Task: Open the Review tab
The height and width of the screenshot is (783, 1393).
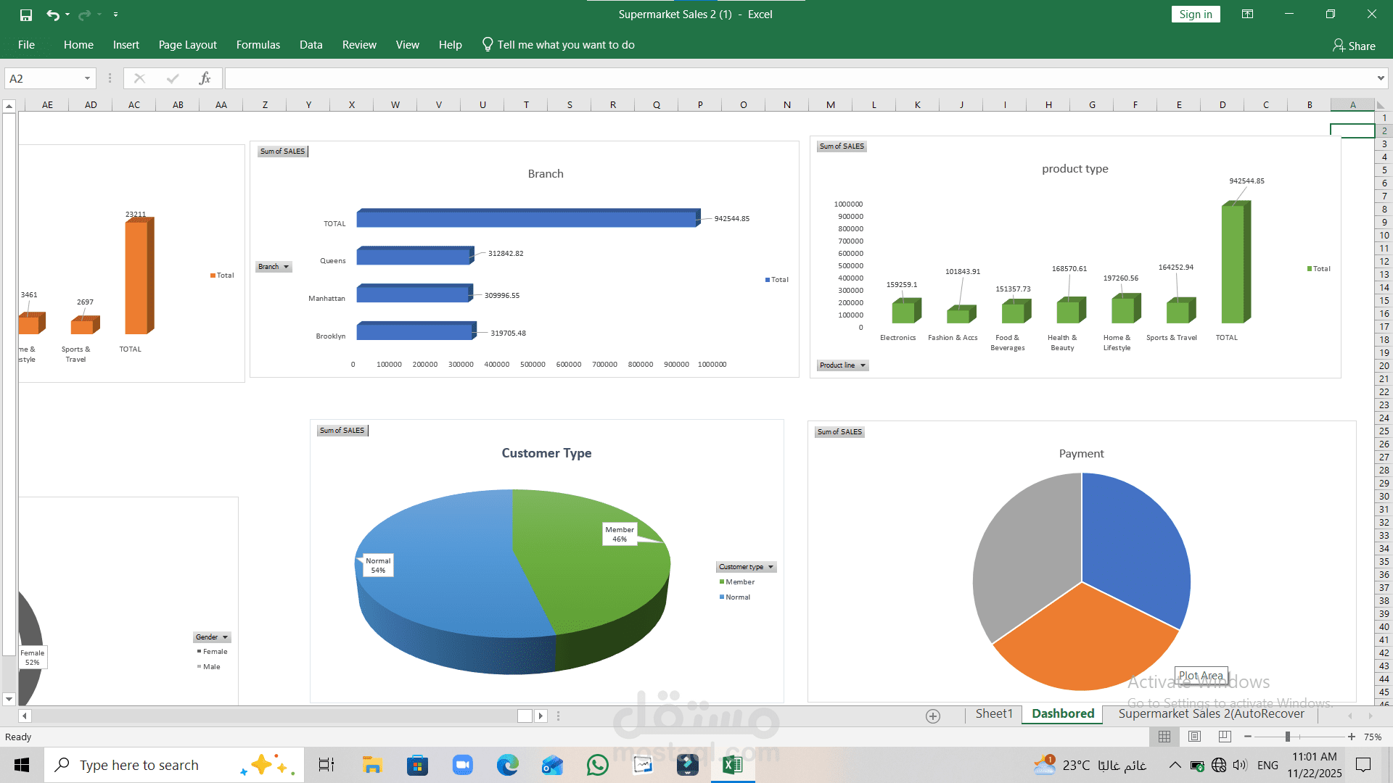Action: (359, 45)
